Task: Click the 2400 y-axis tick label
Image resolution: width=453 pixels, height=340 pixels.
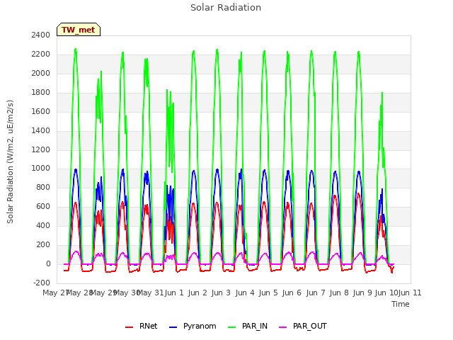Action: click(x=41, y=35)
